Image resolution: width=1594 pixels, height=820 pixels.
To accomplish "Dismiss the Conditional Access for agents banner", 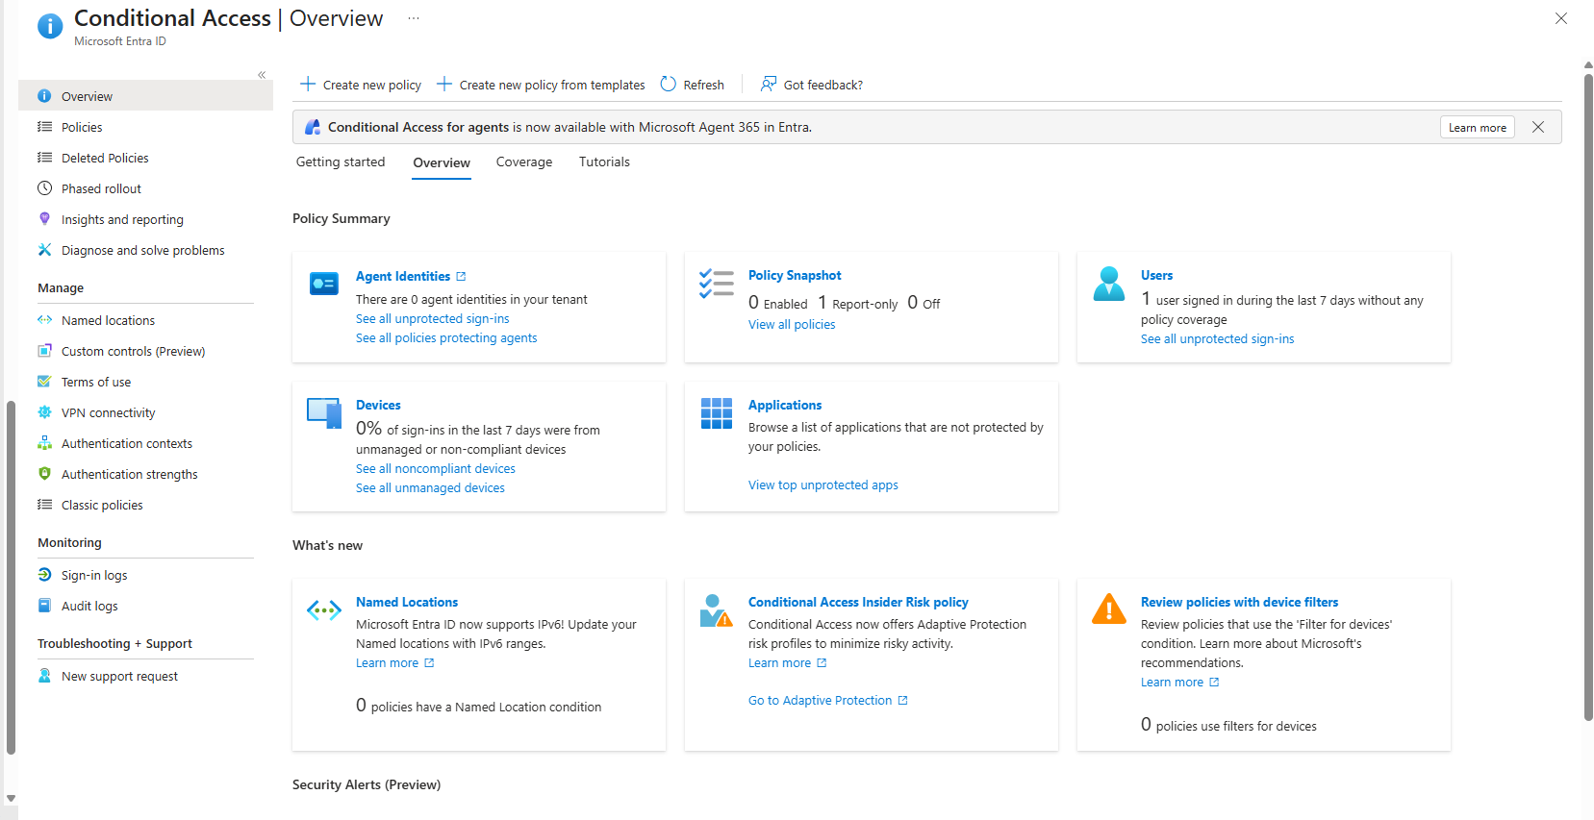I will click(1538, 127).
